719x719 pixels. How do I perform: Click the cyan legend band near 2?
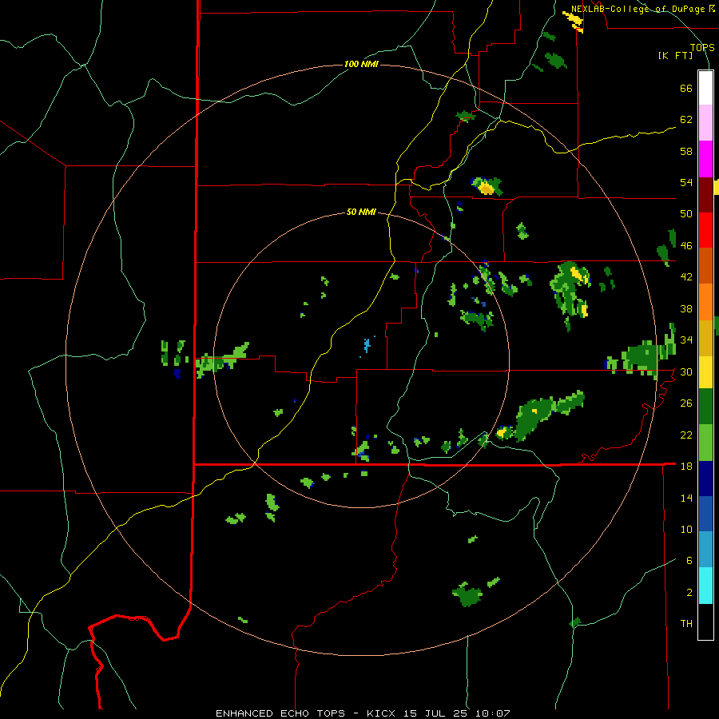click(705, 586)
